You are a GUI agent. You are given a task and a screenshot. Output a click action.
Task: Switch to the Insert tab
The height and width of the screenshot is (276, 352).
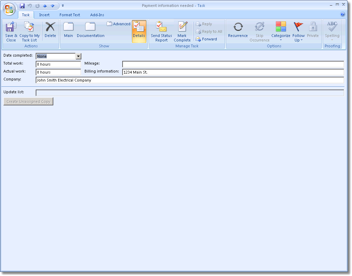click(44, 15)
